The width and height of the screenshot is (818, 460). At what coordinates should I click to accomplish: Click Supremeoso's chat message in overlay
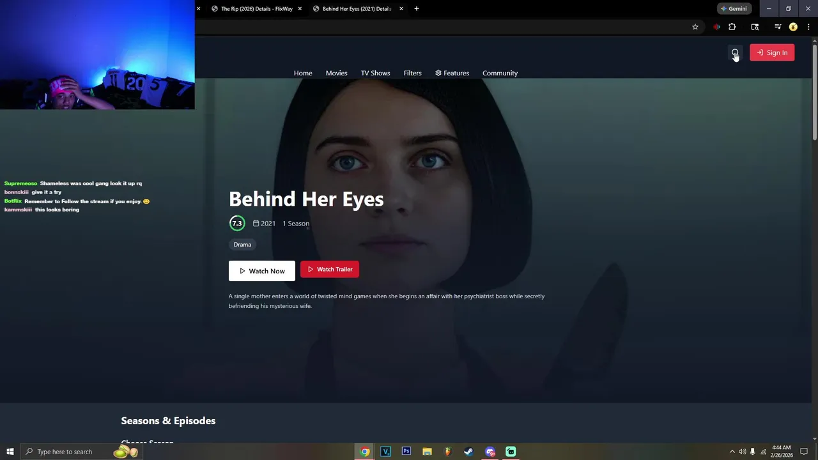73,183
